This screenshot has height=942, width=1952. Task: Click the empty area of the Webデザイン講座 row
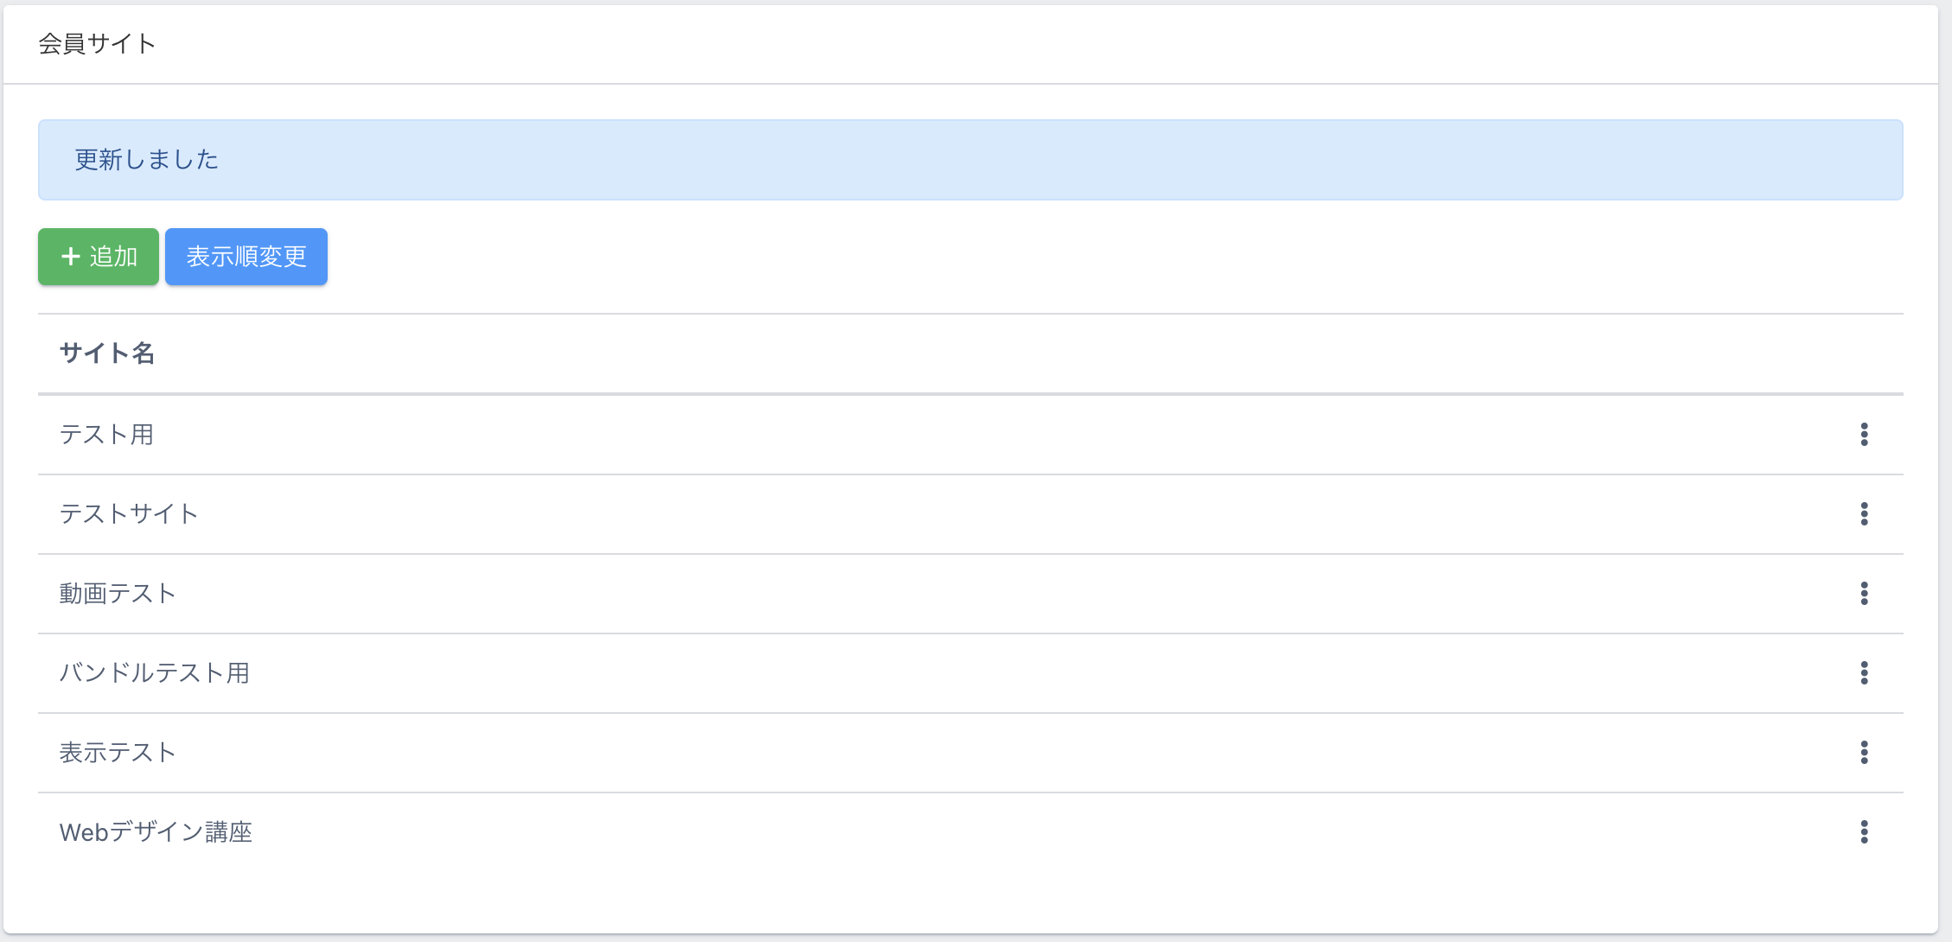pyautogui.click(x=951, y=832)
